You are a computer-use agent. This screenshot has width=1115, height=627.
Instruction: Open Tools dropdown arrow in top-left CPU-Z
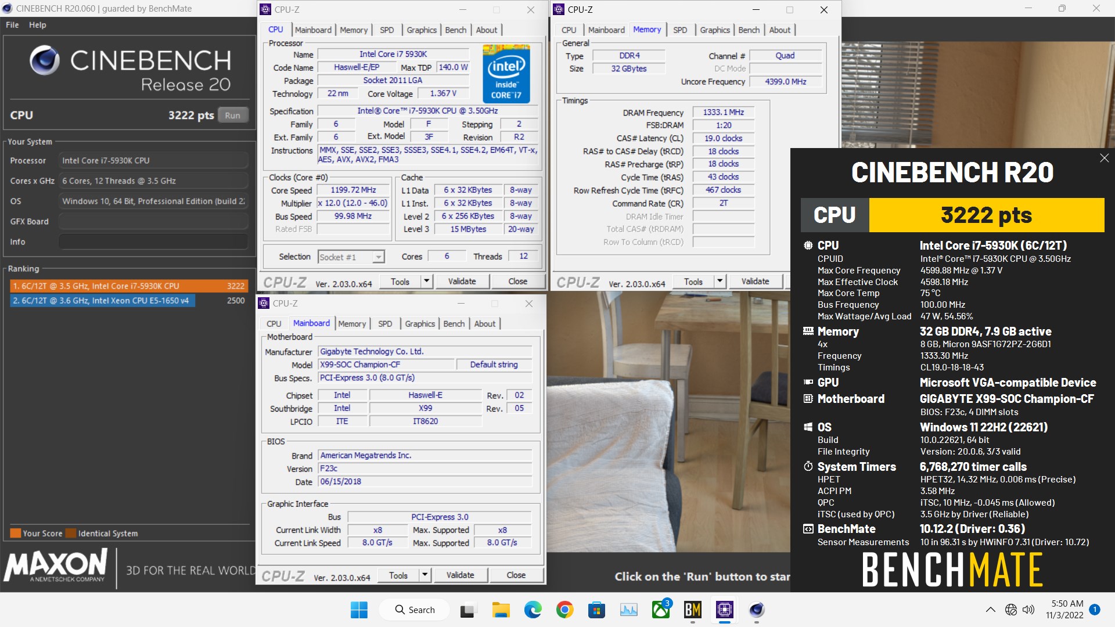click(427, 282)
